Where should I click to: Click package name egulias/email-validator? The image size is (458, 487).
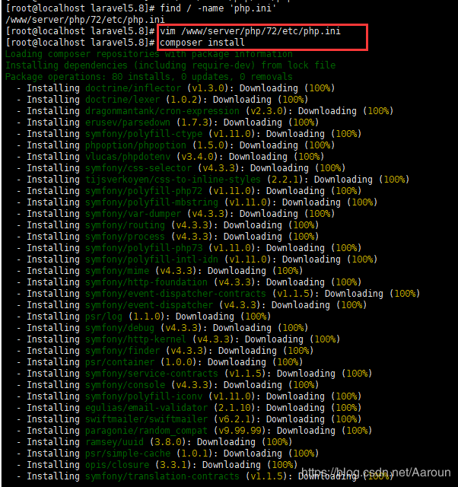coord(146,408)
